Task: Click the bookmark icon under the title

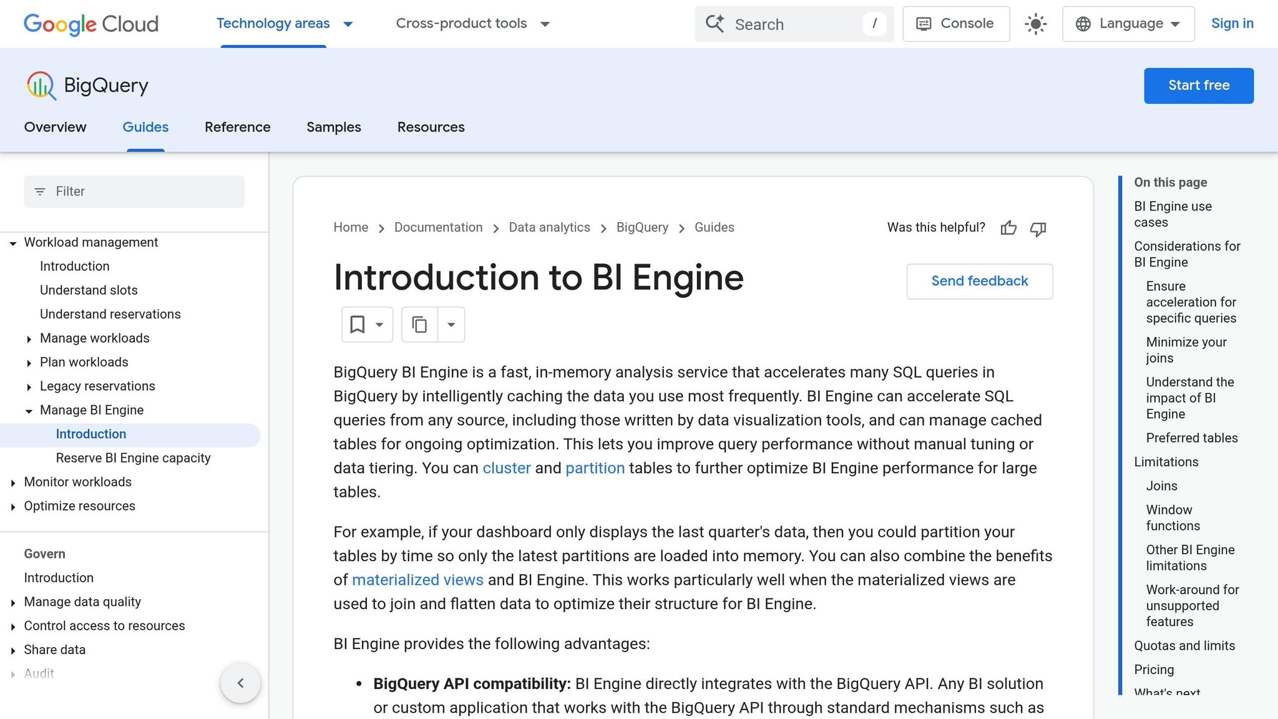Action: 357,325
